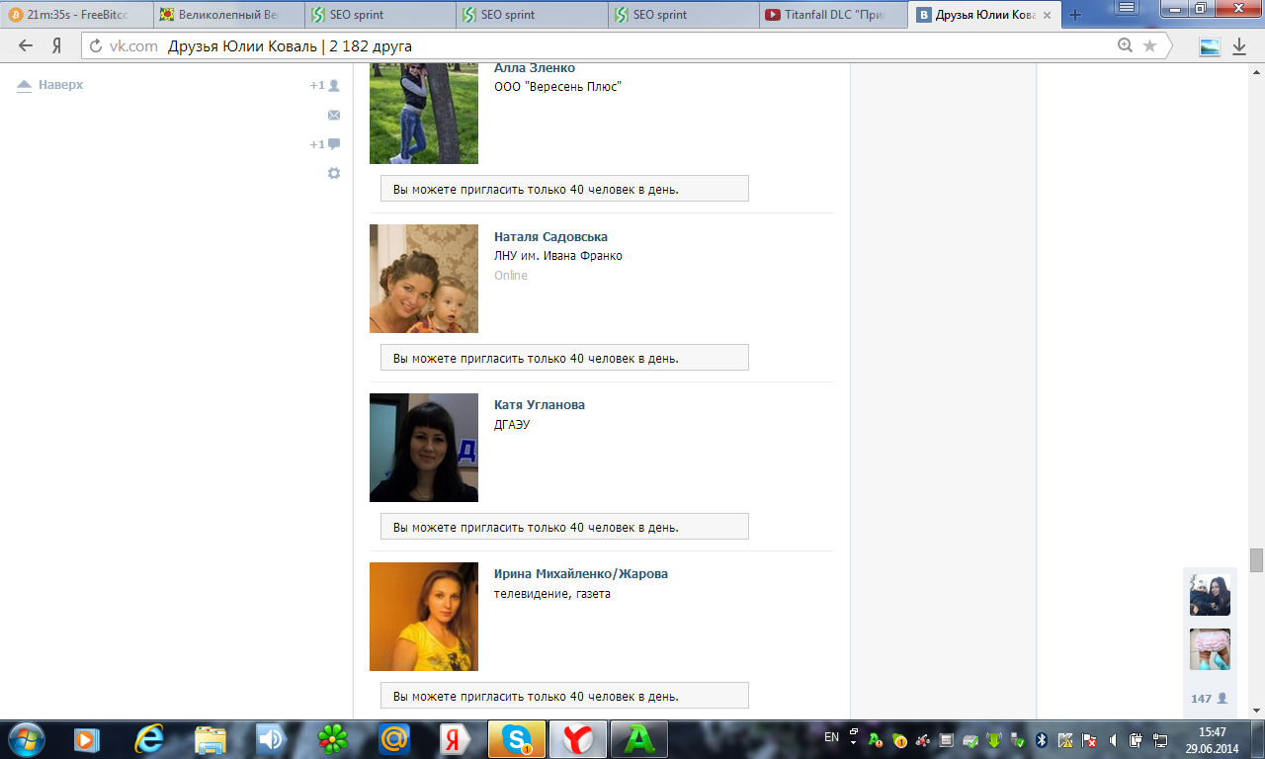
Task: Click invite limit notice under Алла Зленко
Action: pos(564,189)
